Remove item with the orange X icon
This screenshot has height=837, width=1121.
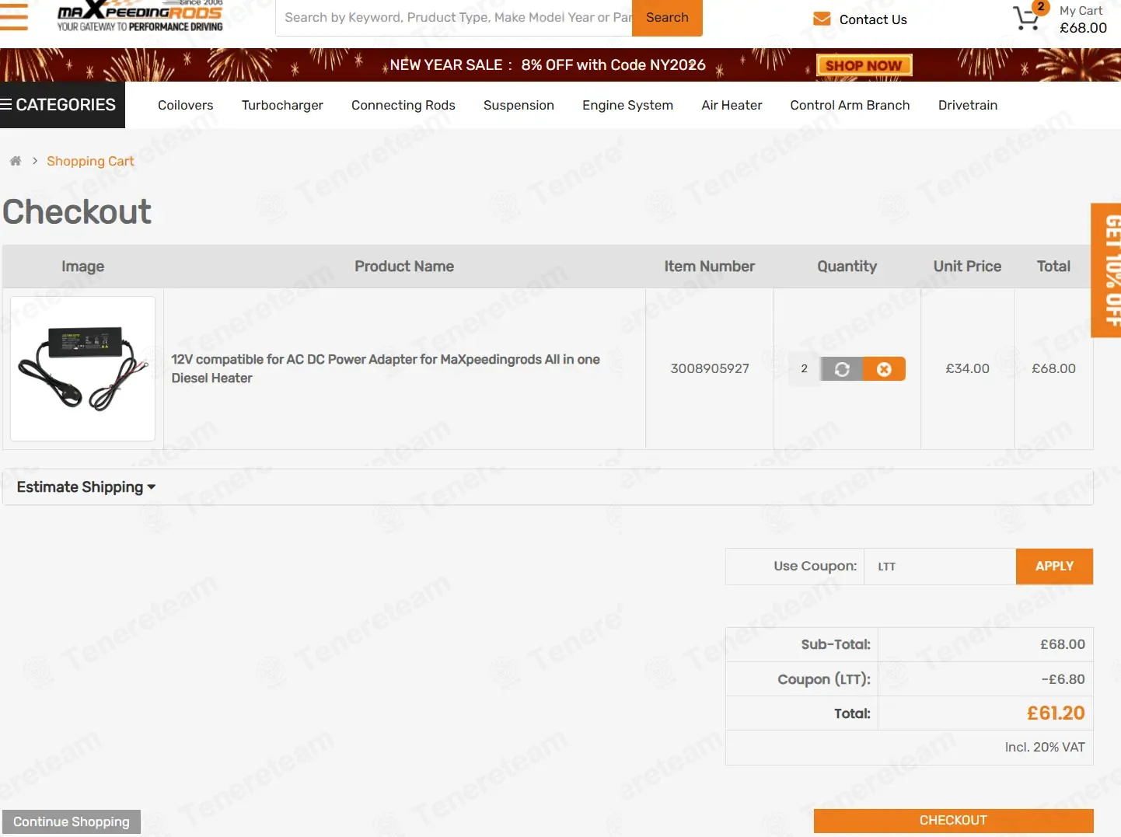point(884,369)
